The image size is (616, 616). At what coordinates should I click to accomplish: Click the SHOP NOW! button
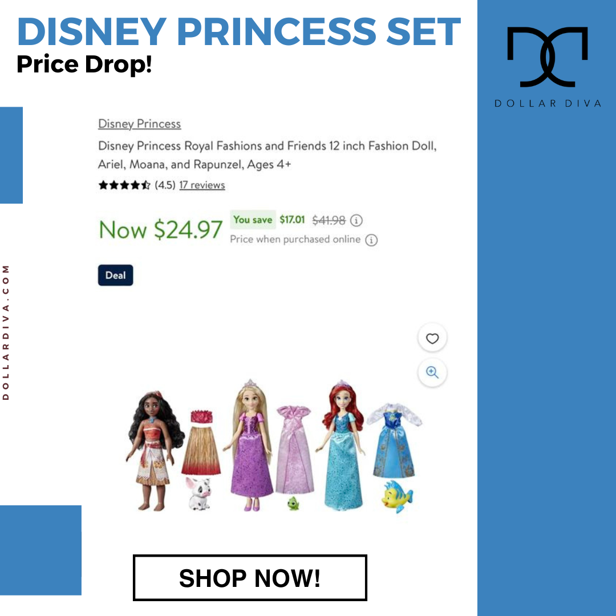tap(250, 578)
